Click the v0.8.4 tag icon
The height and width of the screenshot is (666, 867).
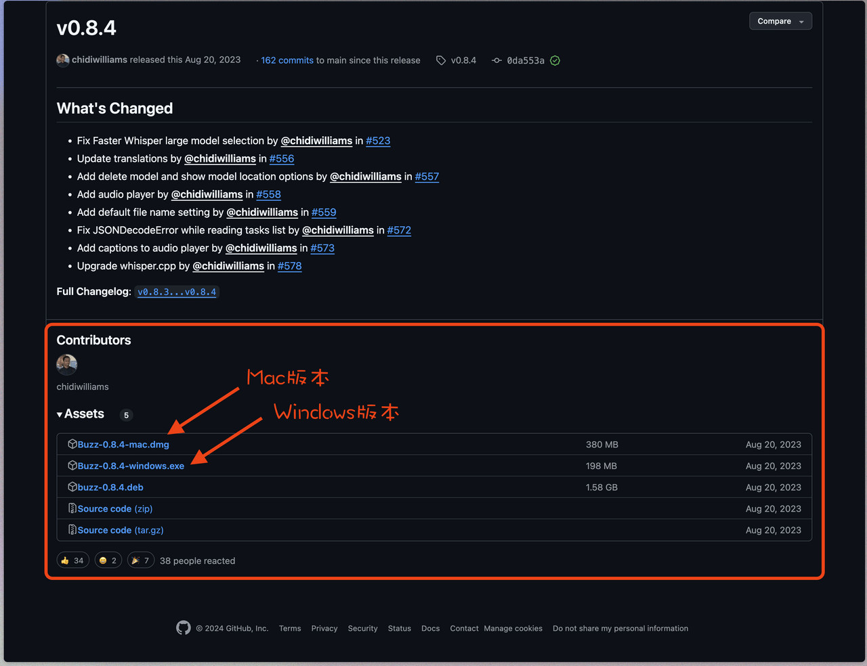coord(441,60)
